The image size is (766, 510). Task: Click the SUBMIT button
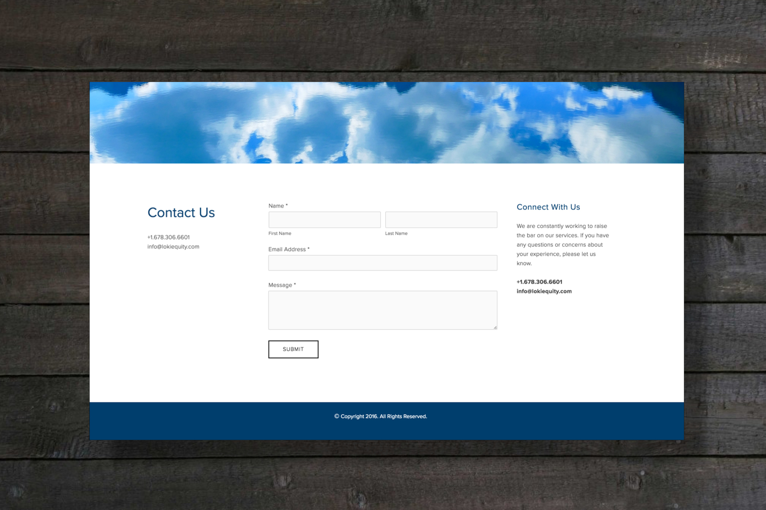click(293, 349)
